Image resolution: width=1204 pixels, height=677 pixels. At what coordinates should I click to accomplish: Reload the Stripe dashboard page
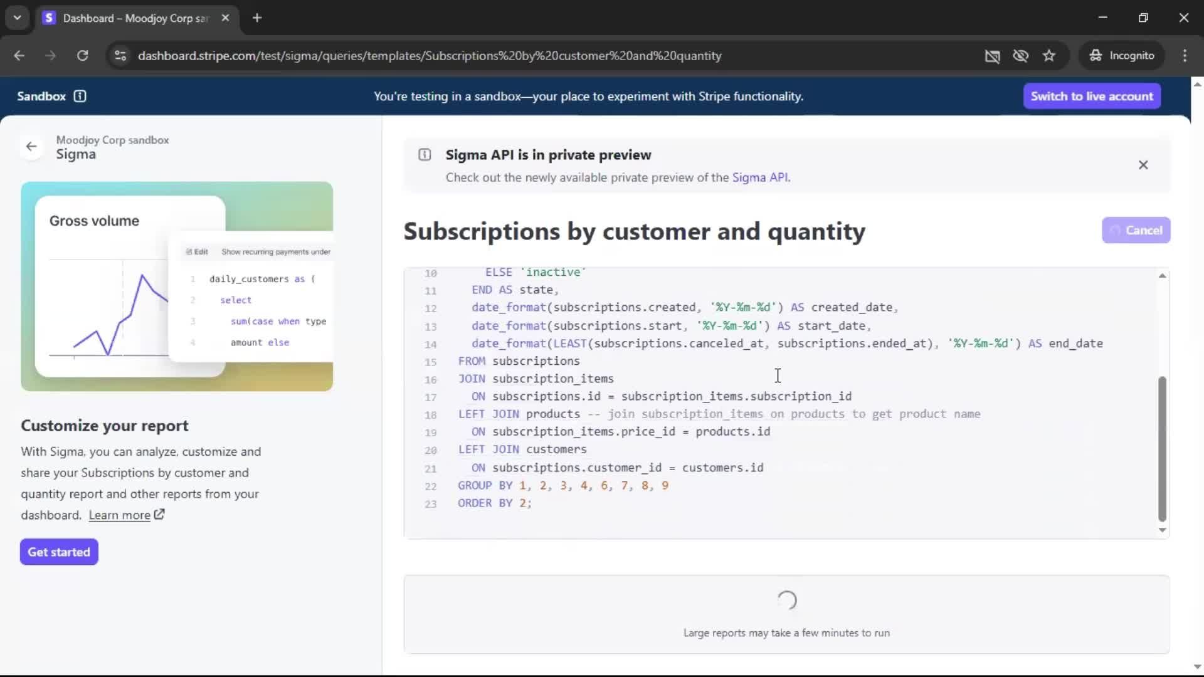pyautogui.click(x=82, y=56)
